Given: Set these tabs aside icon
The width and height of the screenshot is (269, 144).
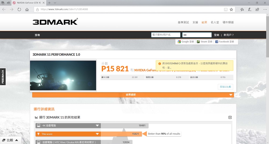Looking at the screenshot, I should click(8, 3).
